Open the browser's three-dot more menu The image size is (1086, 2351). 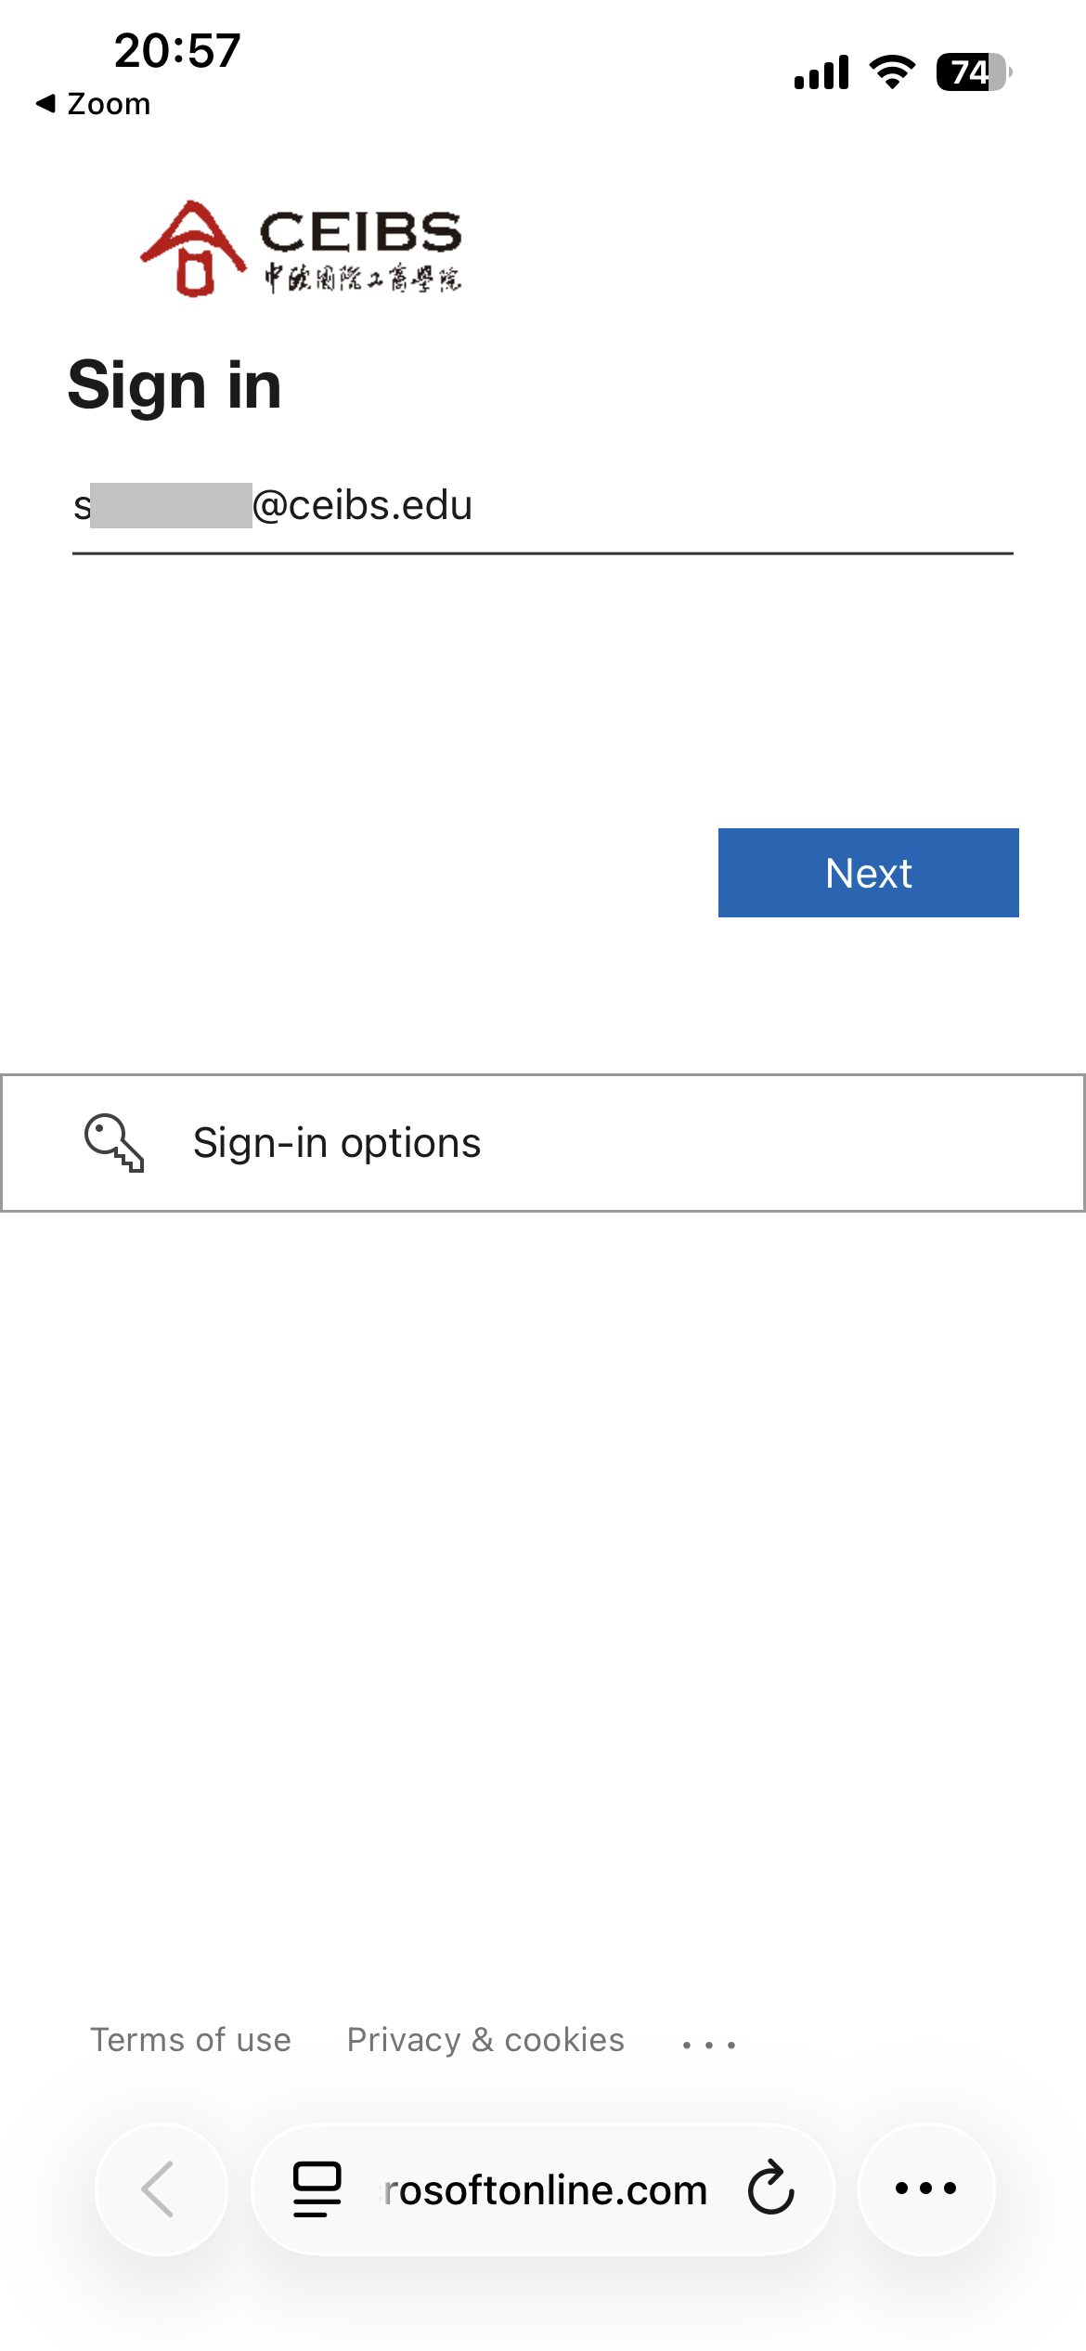click(925, 2189)
